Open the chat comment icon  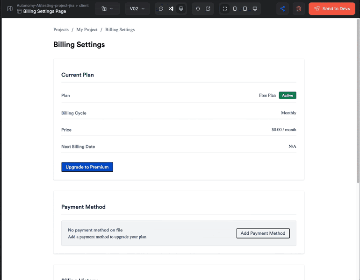pyautogui.click(x=161, y=9)
